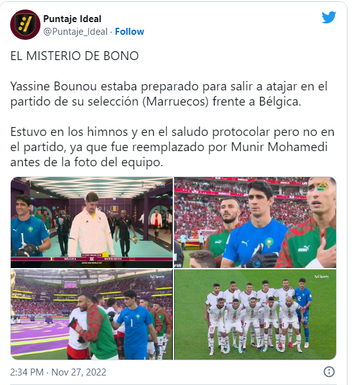Follow the Puntaje Ideal account

click(x=129, y=32)
